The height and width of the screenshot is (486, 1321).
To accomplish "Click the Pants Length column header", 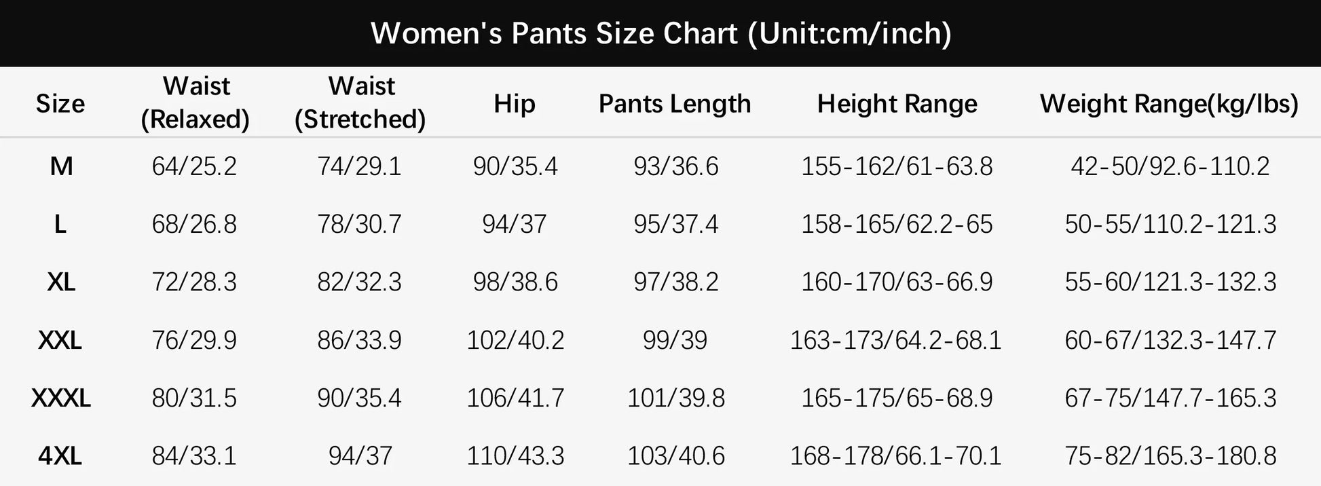I will (675, 104).
